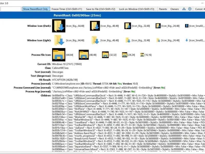Select child row 0x001b15ba UpBand
The image size is (205, 154).
[129, 128]
